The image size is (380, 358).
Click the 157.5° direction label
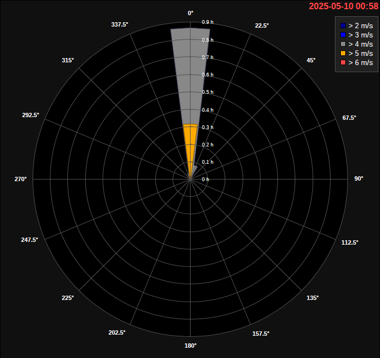pos(261,334)
